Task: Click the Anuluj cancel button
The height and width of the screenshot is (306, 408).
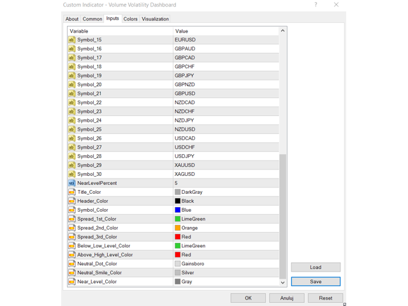Action: point(287,298)
